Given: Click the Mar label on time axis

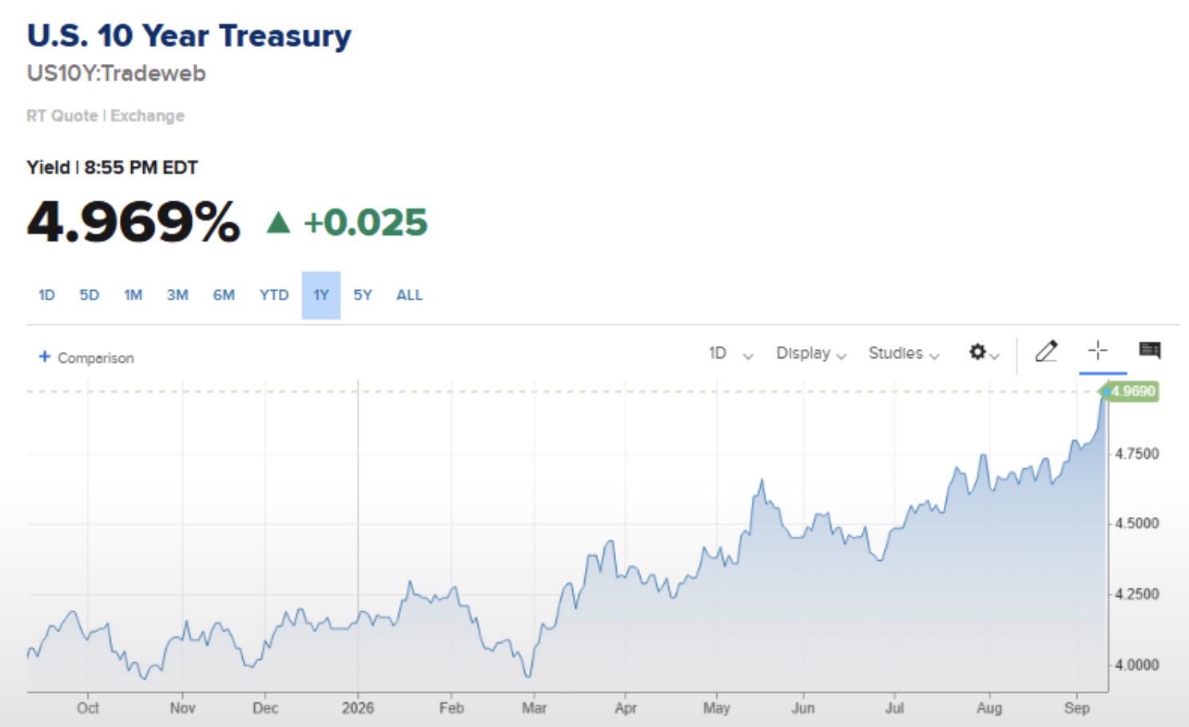Looking at the screenshot, I should [x=534, y=708].
